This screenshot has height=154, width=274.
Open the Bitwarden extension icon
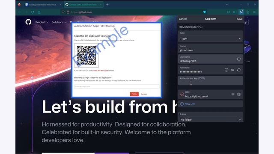tap(241, 12)
